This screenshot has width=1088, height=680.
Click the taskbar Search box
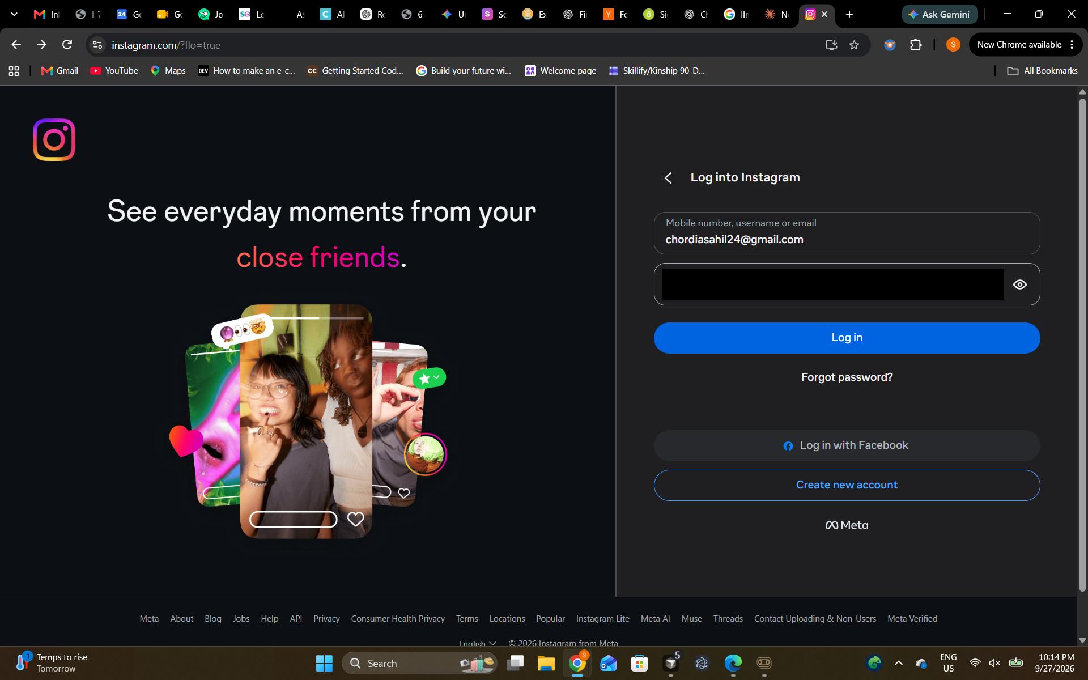[419, 663]
